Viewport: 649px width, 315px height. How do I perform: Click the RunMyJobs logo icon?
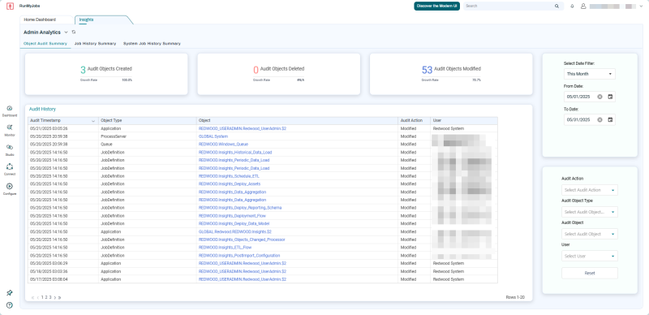(11, 6)
